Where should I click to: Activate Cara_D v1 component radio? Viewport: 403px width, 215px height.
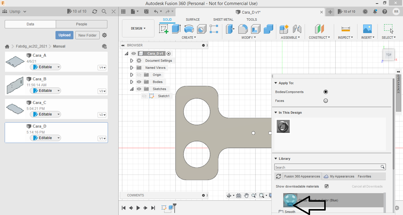tap(168, 53)
